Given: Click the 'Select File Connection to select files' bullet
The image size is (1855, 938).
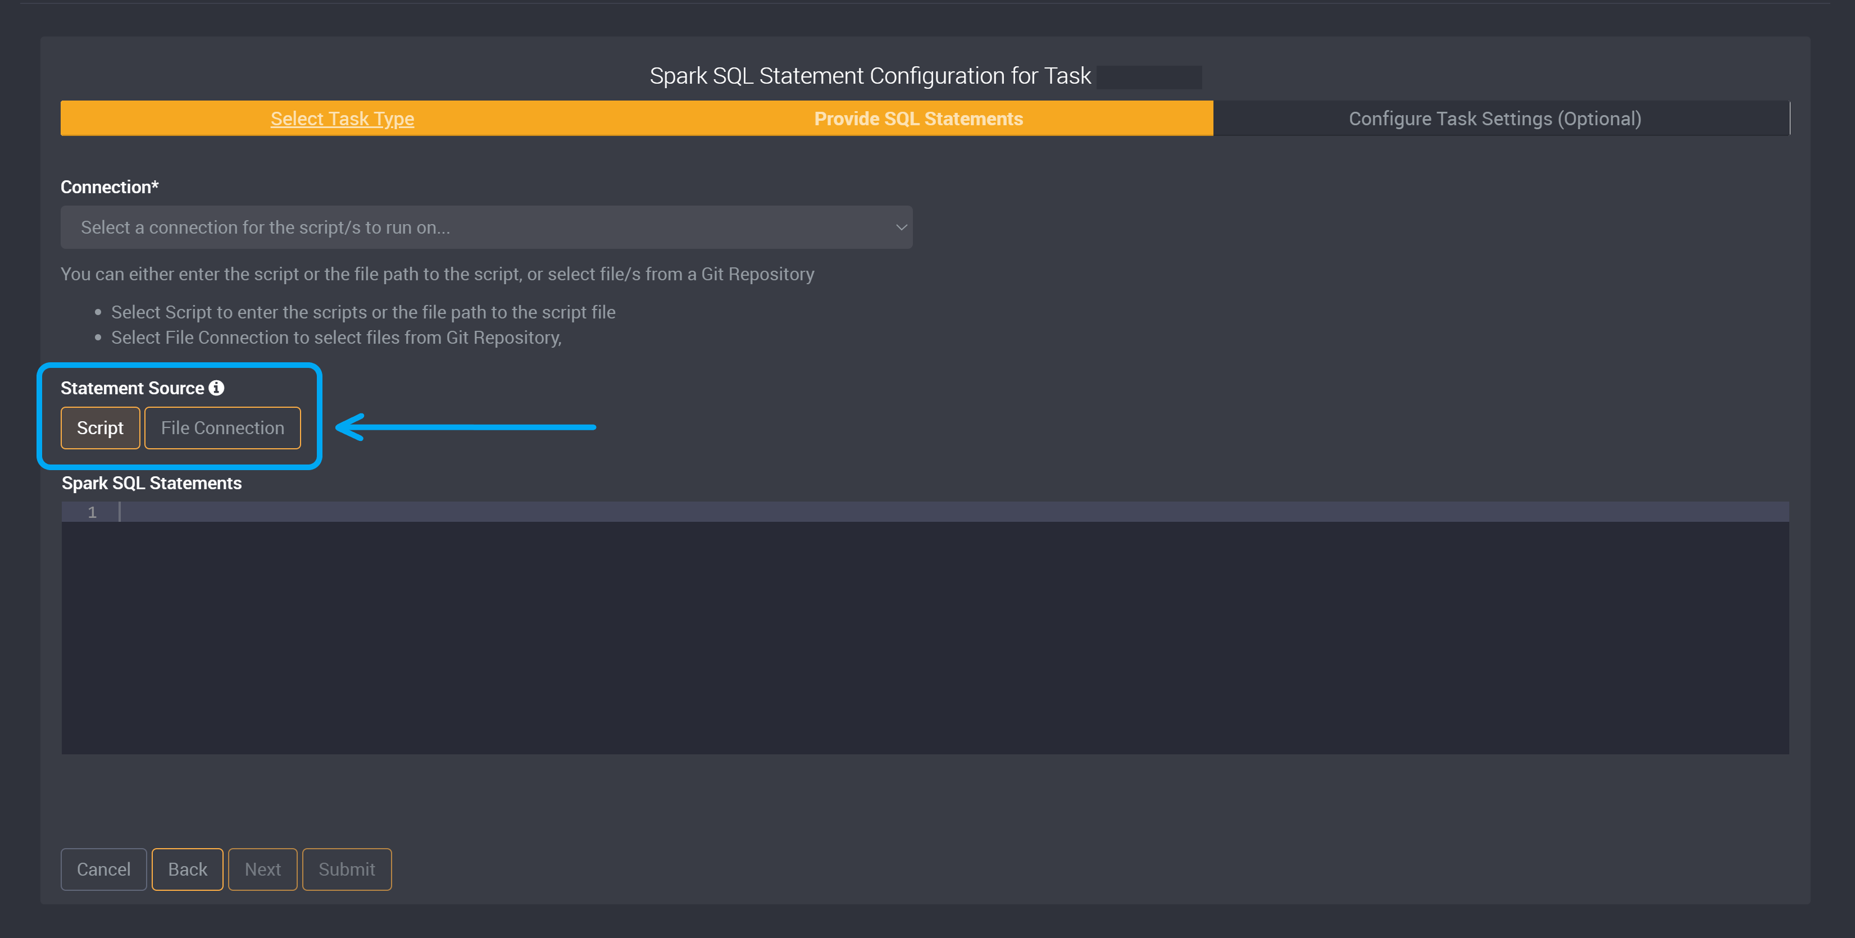Looking at the screenshot, I should point(335,338).
